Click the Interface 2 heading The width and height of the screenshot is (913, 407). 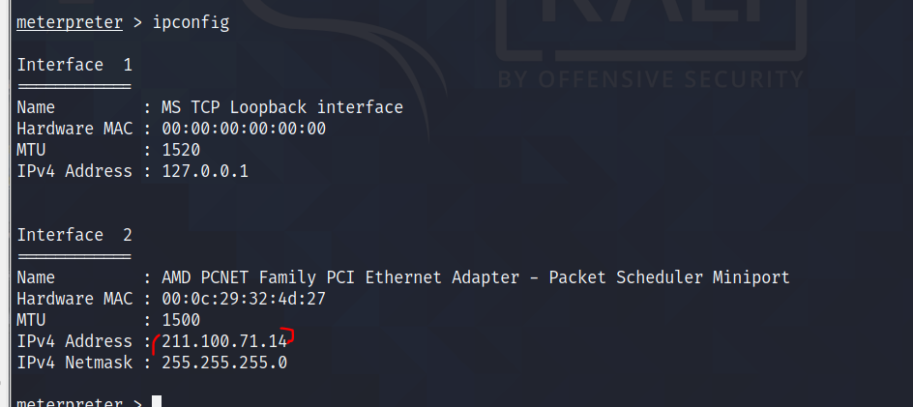(x=74, y=235)
